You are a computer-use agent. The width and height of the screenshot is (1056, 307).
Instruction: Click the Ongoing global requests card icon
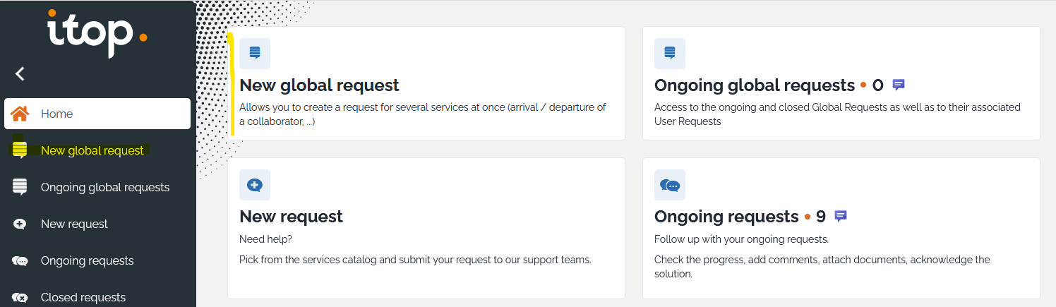(x=670, y=53)
